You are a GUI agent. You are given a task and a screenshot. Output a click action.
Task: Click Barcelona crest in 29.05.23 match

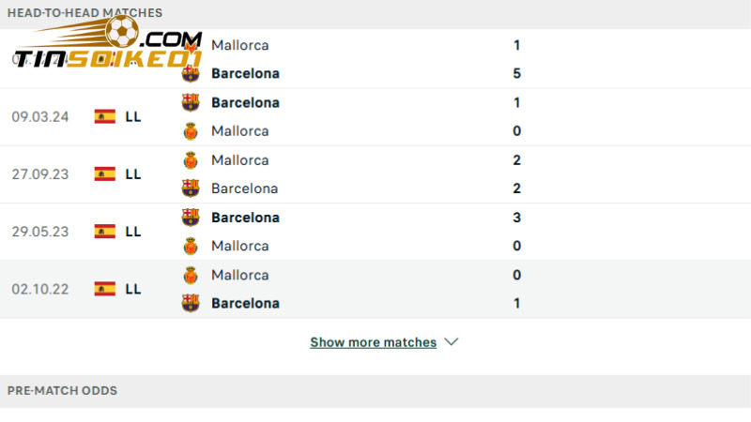(191, 218)
